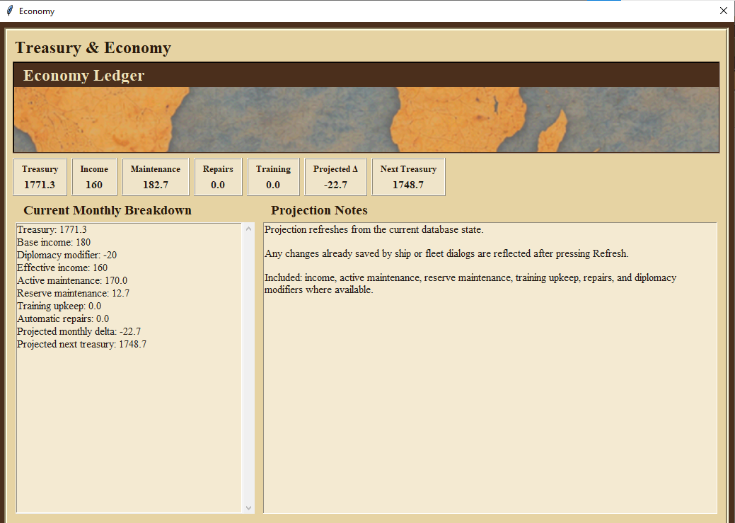Click the breakdown scrollbar down arrow
Screen dimensions: 735x523
tap(248, 507)
